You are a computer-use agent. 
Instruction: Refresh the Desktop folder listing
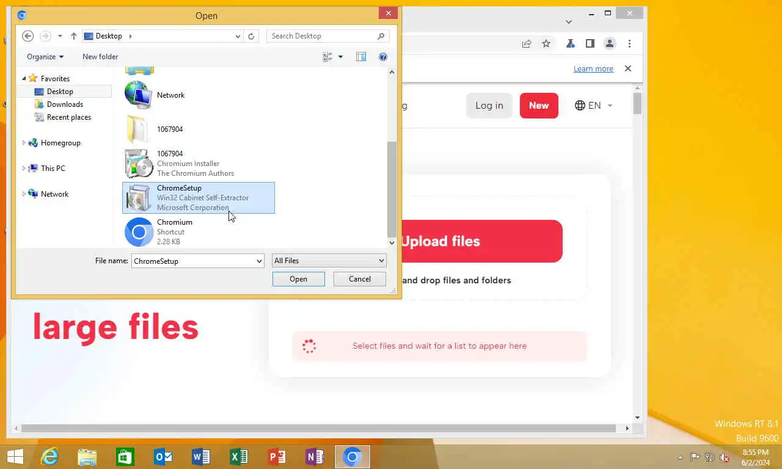click(251, 36)
